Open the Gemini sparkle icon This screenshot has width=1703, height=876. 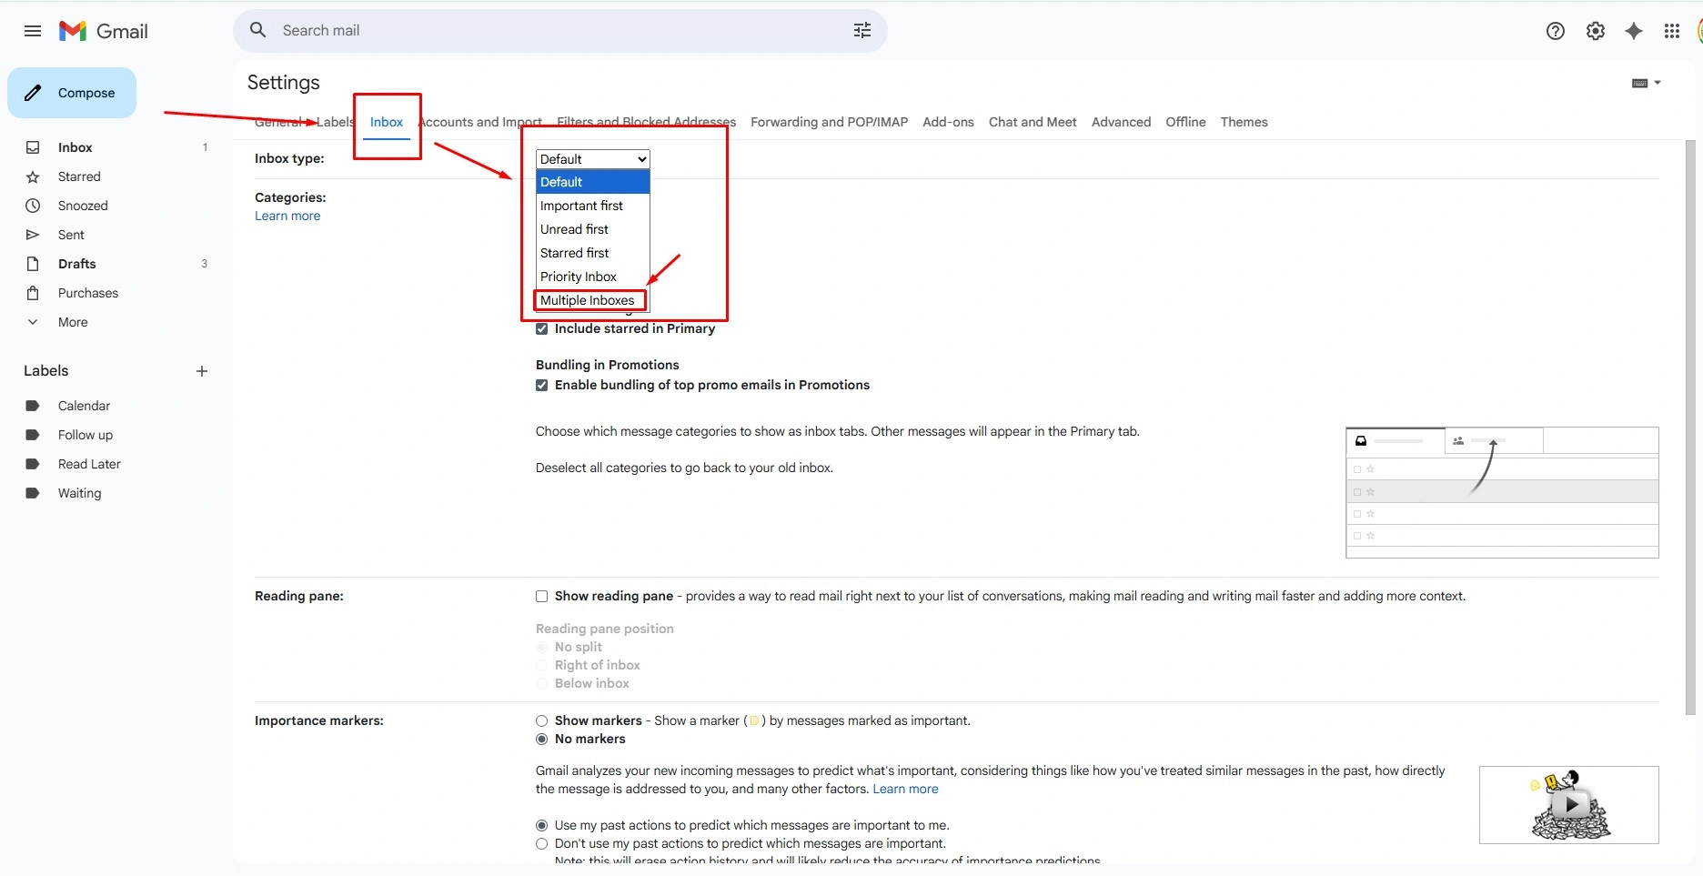pos(1634,31)
